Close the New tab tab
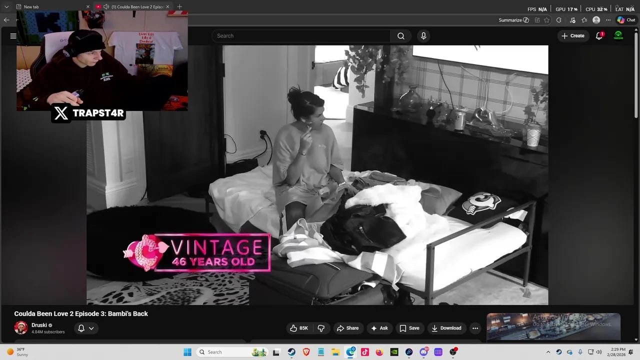 pos(88,6)
